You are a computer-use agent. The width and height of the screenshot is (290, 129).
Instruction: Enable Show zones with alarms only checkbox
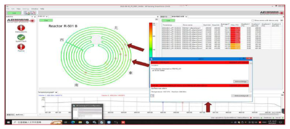(253, 20)
